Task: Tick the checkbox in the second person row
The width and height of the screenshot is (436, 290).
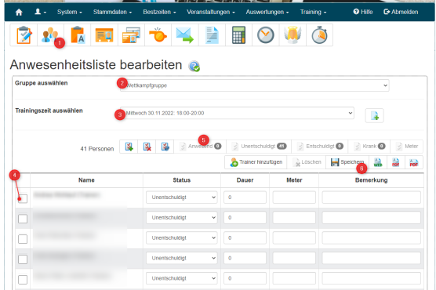Action: [x=23, y=219]
